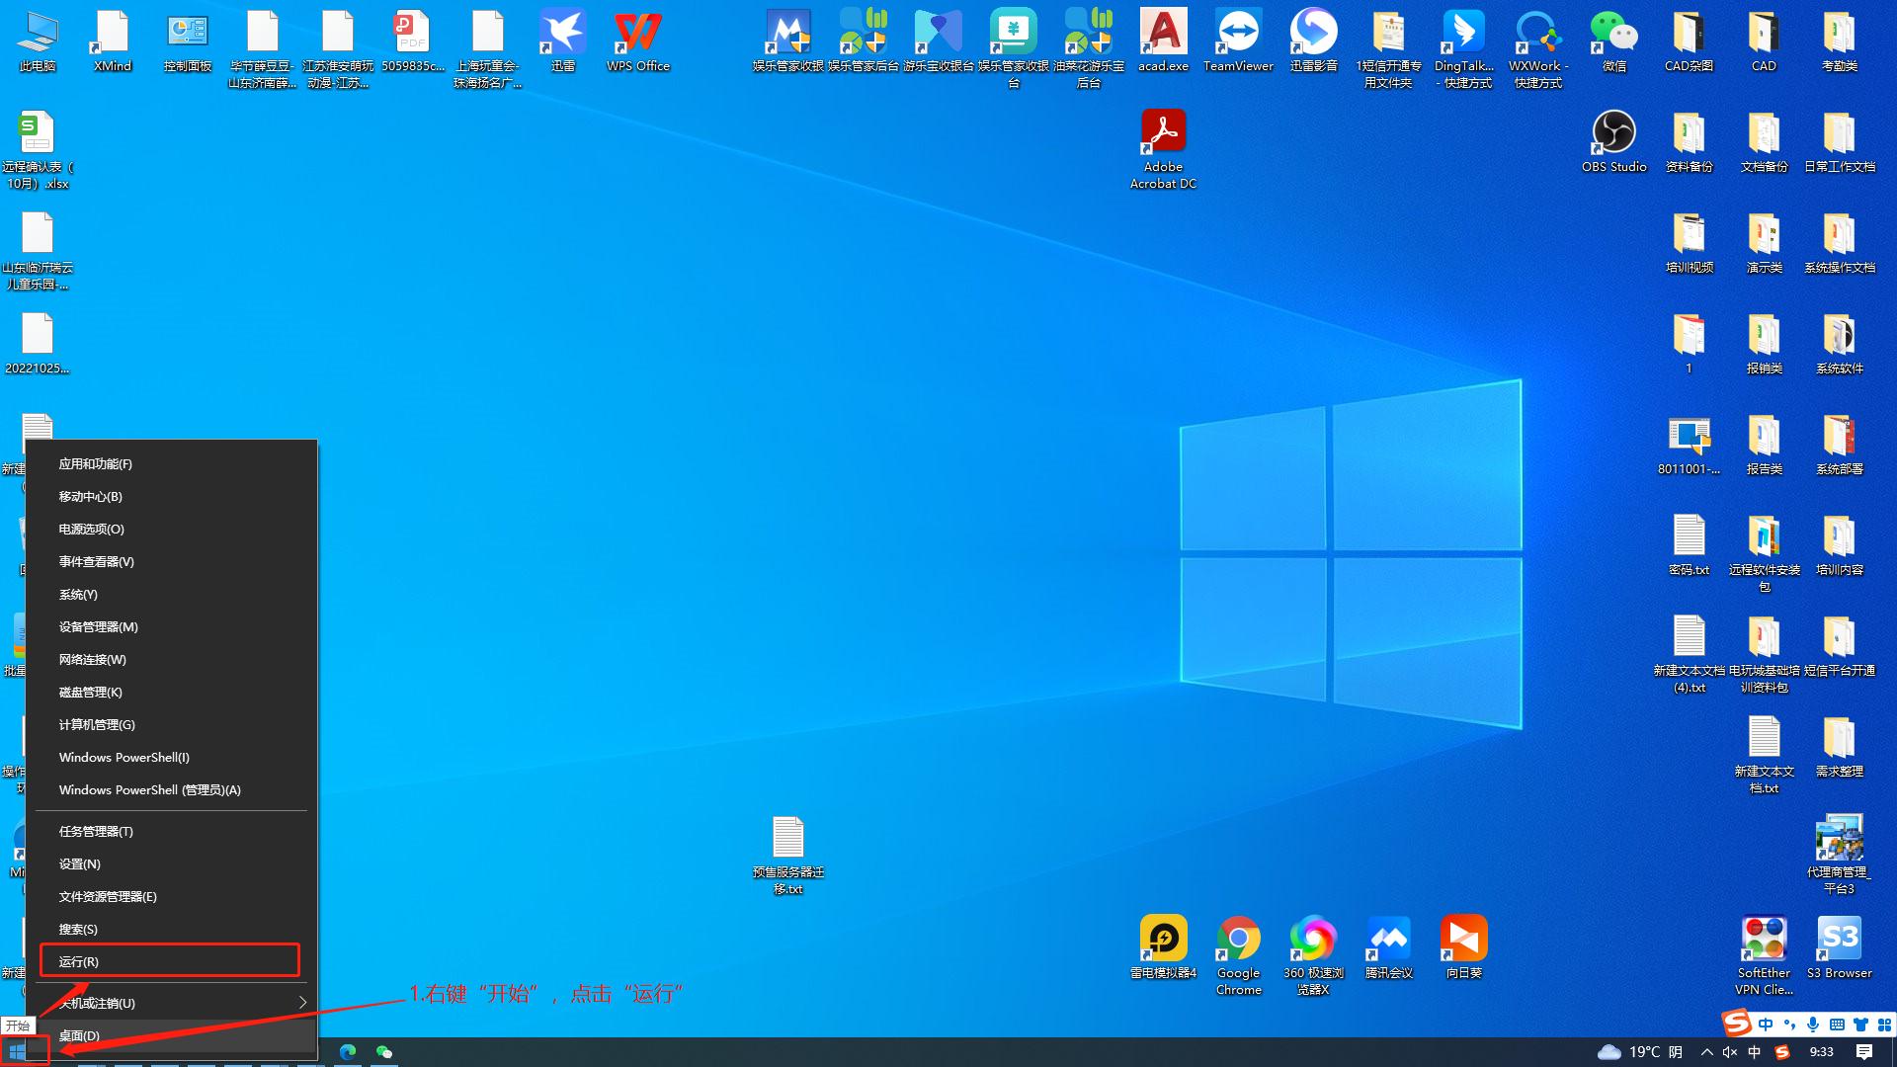The image size is (1897, 1067).
Task: Open Microsoft Edge in the taskbar
Action: pos(348,1052)
